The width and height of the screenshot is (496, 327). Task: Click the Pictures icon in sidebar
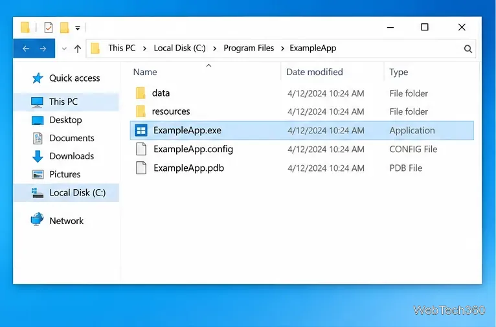pos(38,175)
